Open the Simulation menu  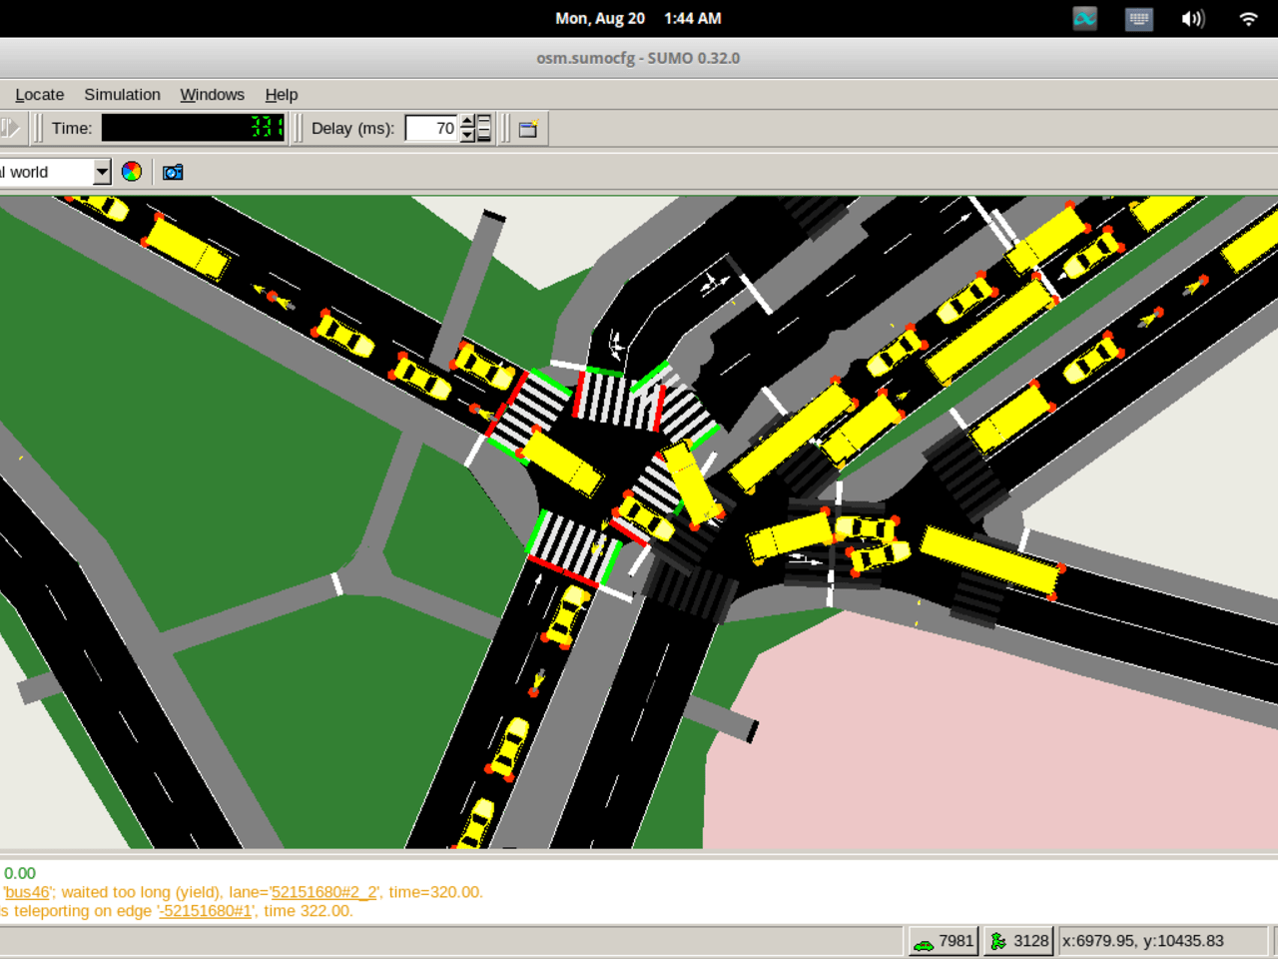tap(122, 95)
